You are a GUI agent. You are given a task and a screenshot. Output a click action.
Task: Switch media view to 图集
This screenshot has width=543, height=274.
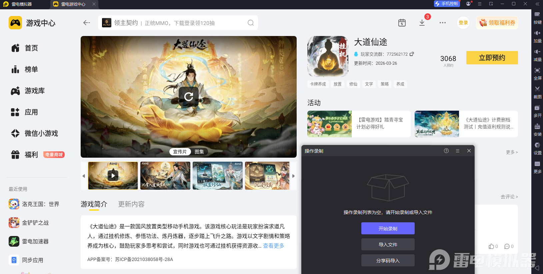pos(199,152)
